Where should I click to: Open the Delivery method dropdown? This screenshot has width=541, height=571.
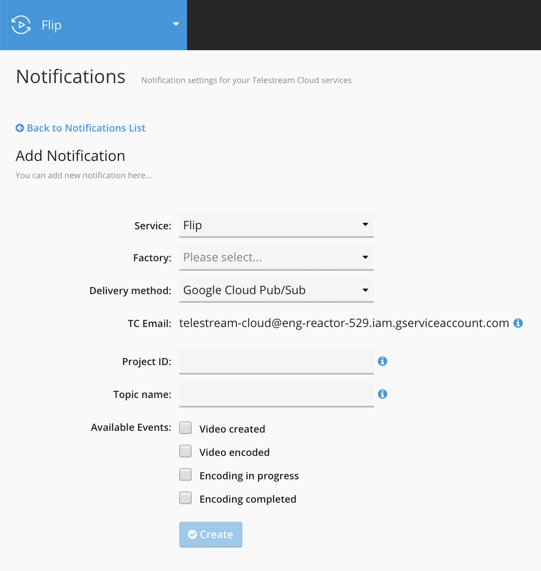coord(277,290)
